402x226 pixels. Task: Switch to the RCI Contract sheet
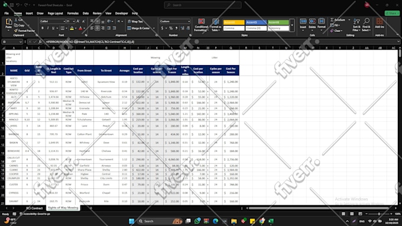34,208
